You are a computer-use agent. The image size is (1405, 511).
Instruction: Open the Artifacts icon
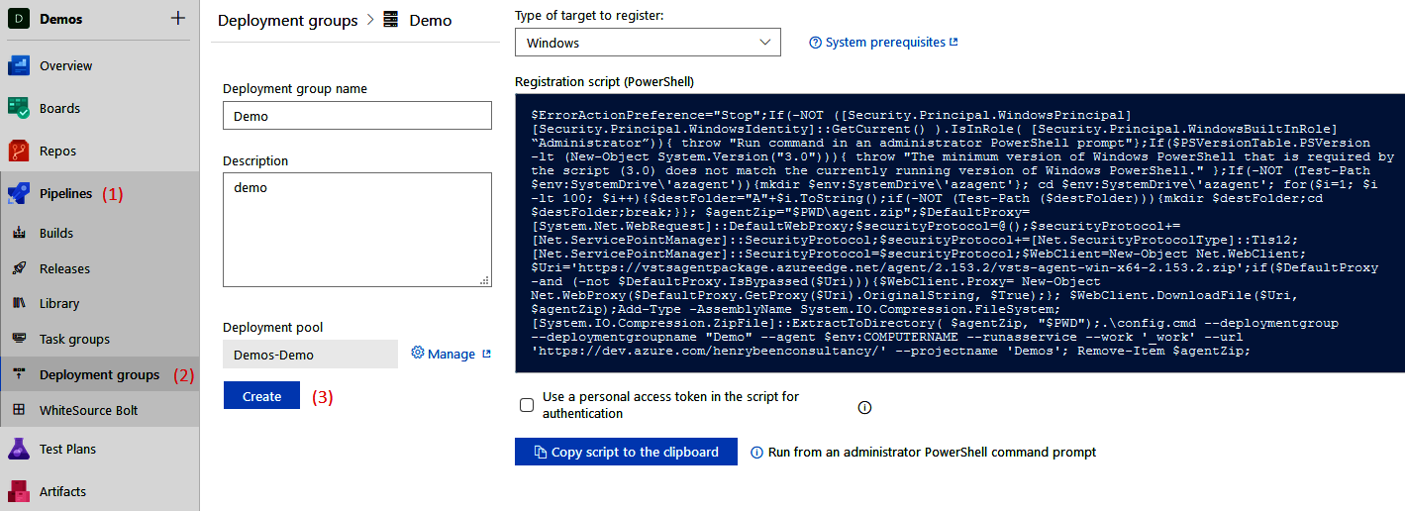click(20, 492)
